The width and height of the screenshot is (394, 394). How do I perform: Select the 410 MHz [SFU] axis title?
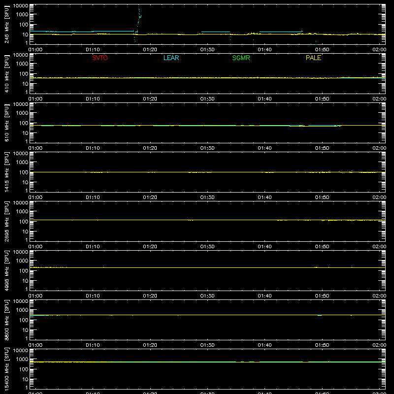(6, 73)
